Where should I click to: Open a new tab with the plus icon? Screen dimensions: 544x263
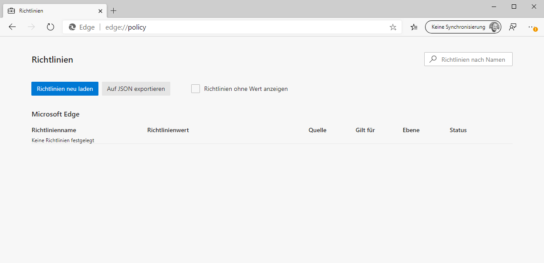click(x=114, y=10)
